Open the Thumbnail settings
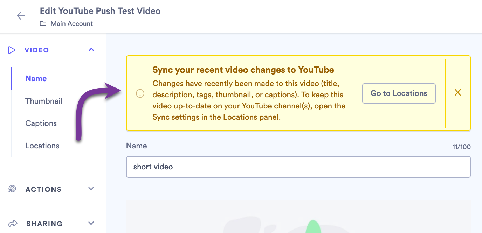482x233 pixels. [44, 101]
